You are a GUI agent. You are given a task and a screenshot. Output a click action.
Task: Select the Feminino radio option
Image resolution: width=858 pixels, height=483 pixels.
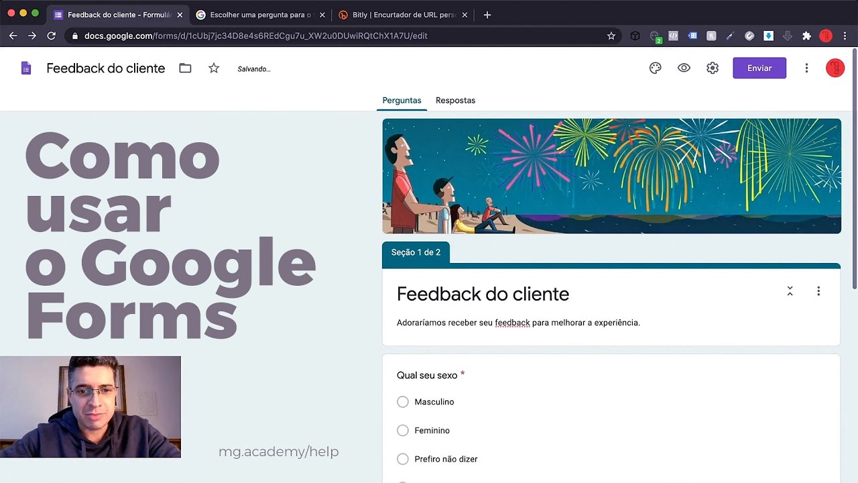click(402, 431)
